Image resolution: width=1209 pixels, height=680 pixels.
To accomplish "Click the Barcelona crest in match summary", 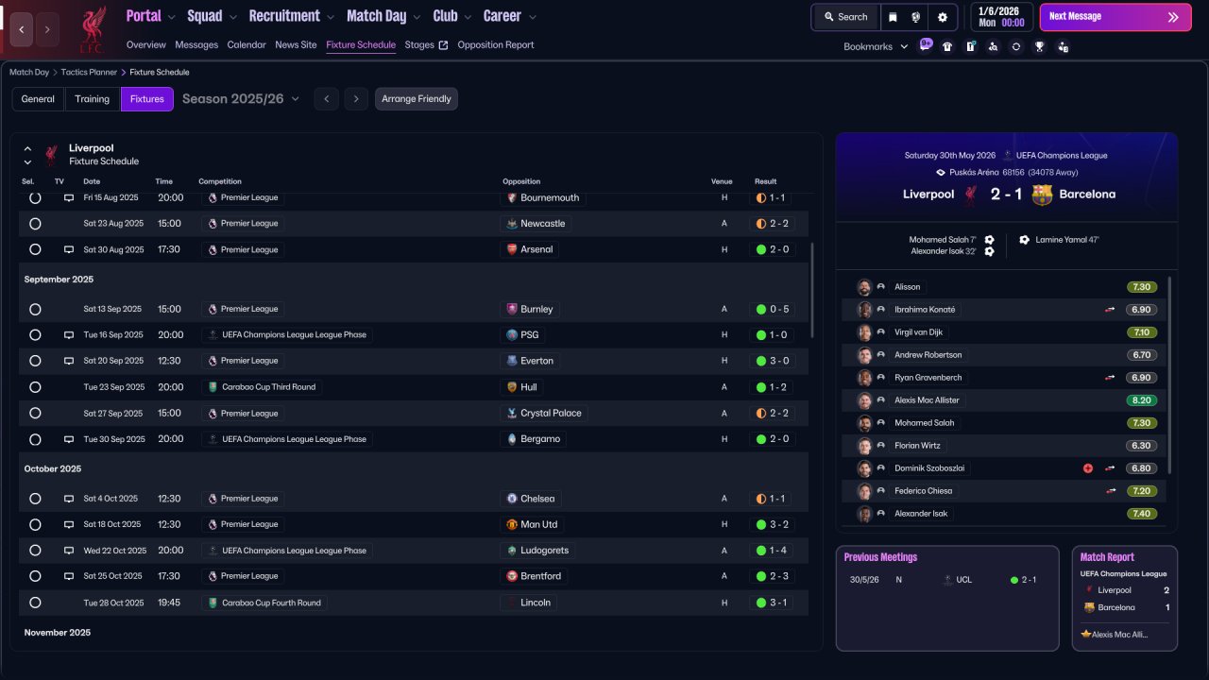I will pyautogui.click(x=1042, y=195).
